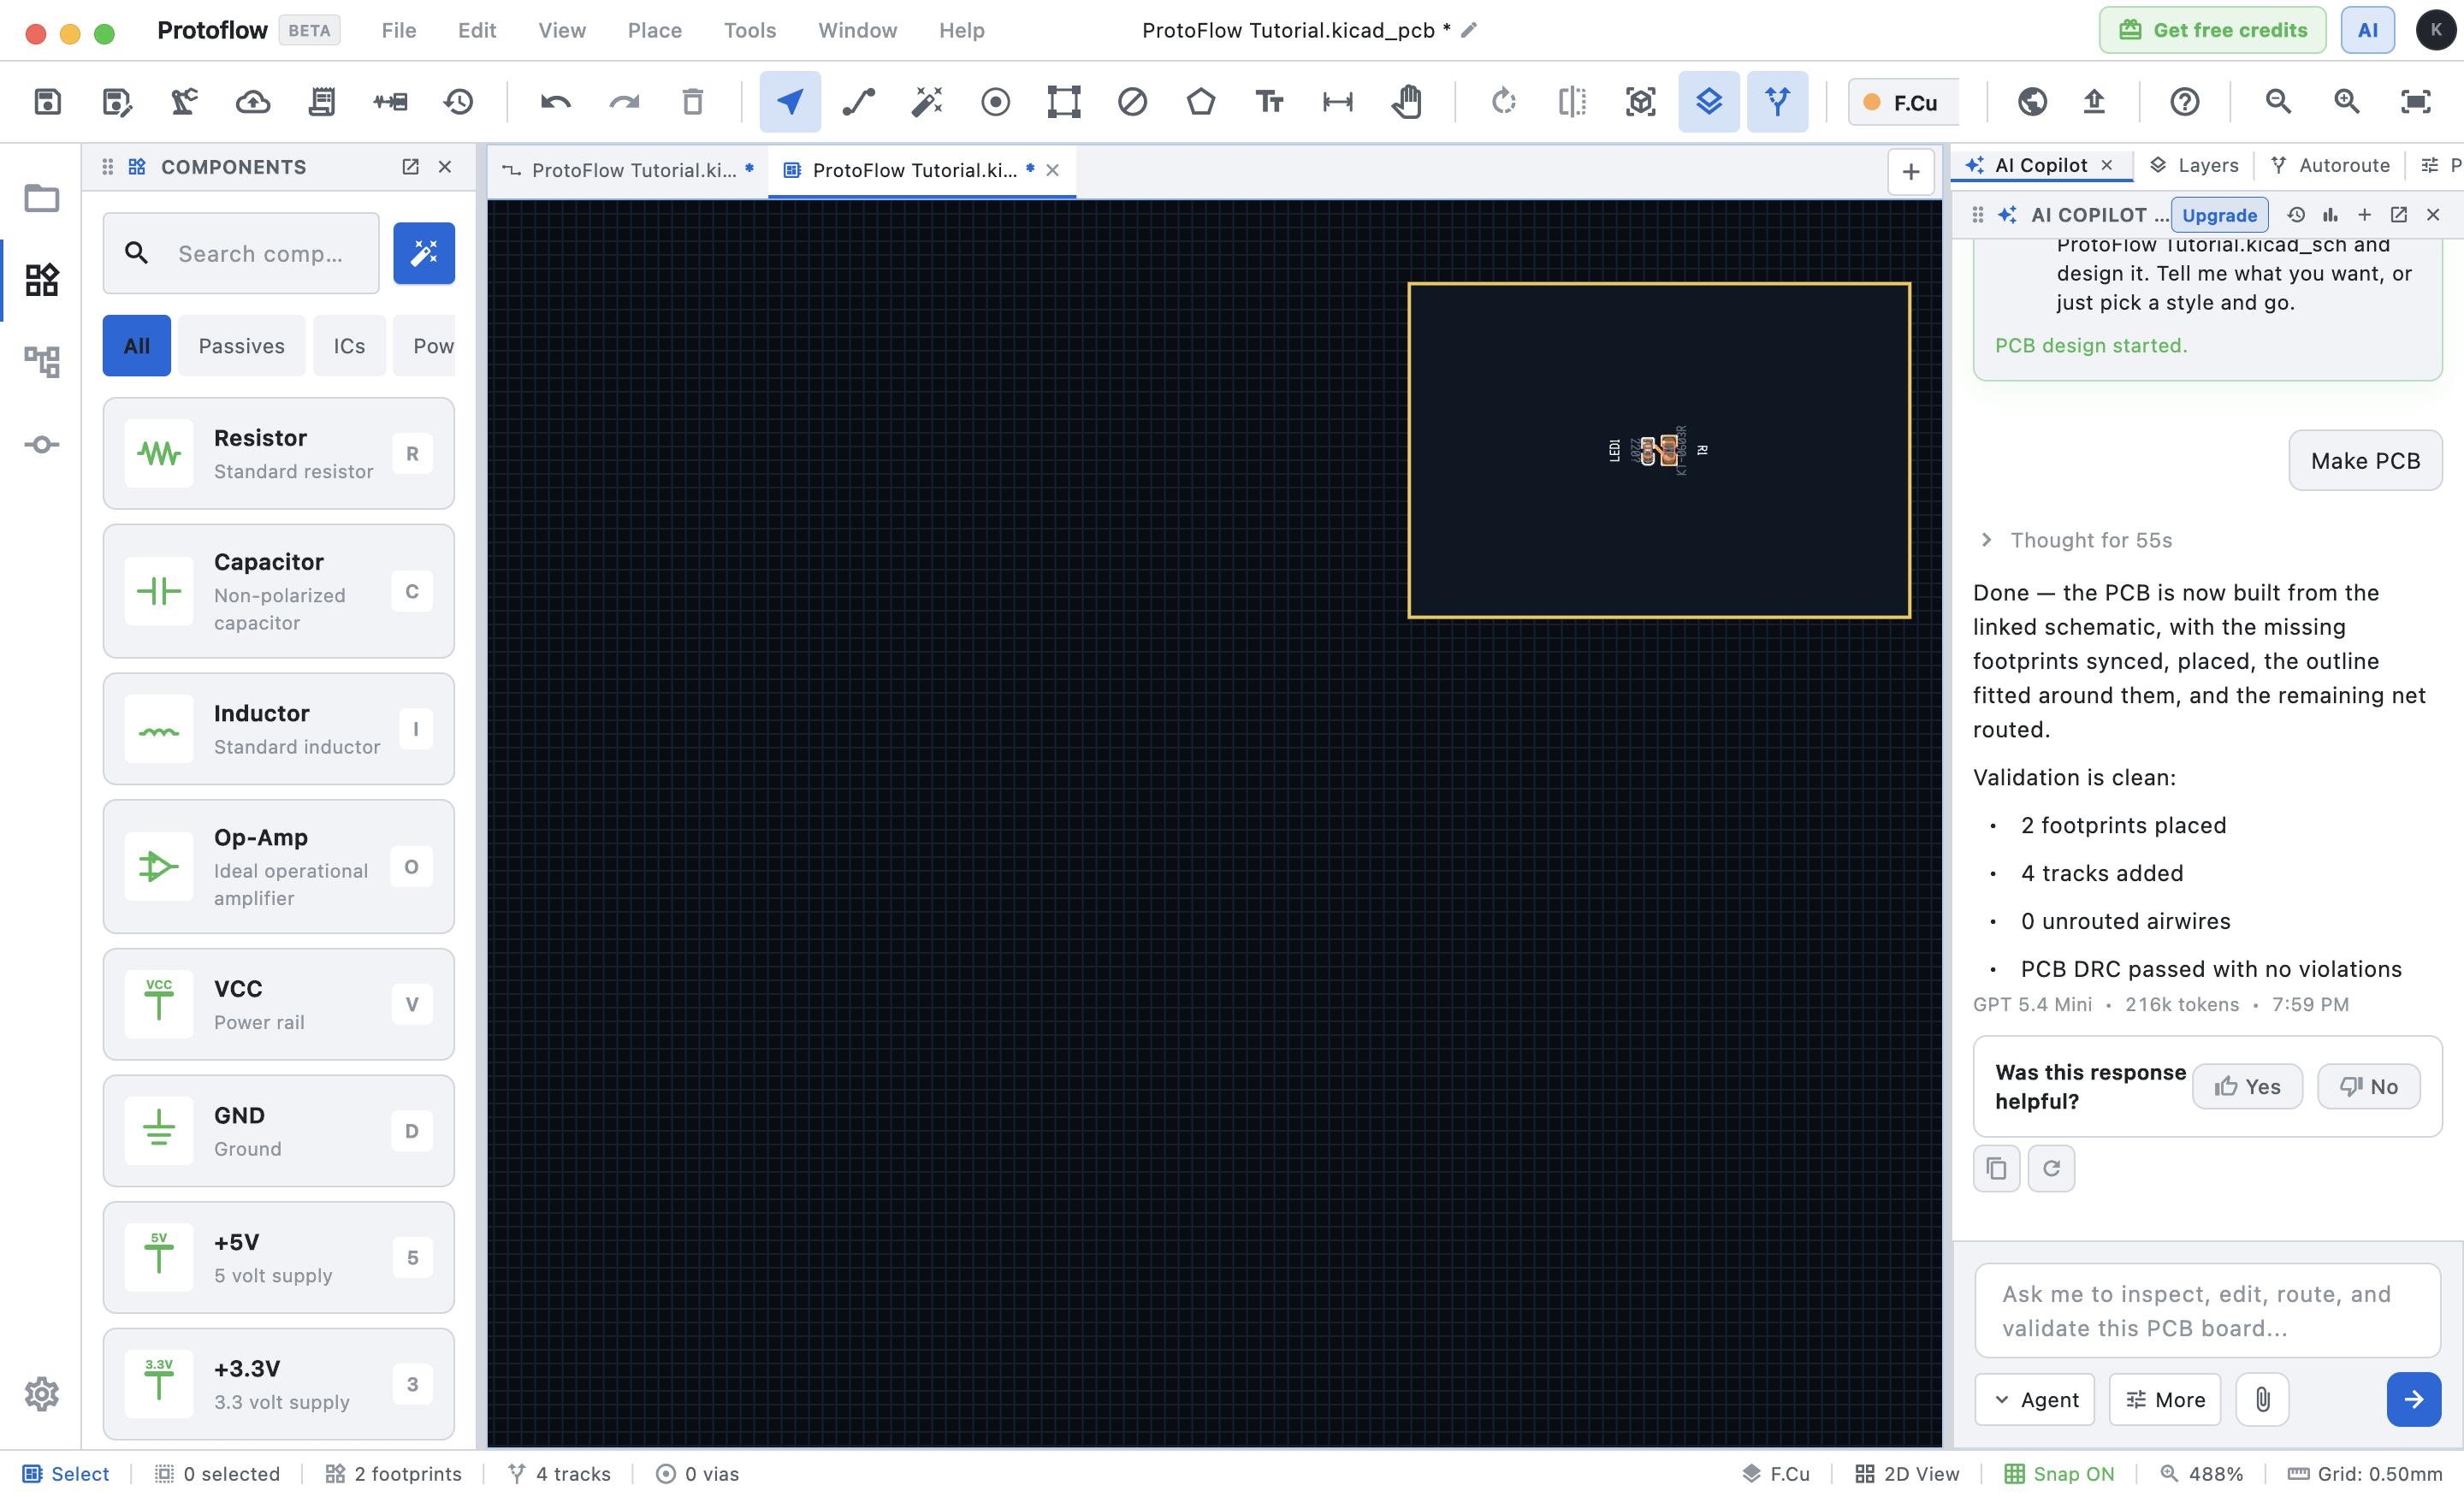Select the hand pan tool
This screenshot has height=1497, width=2464.
click(1406, 101)
